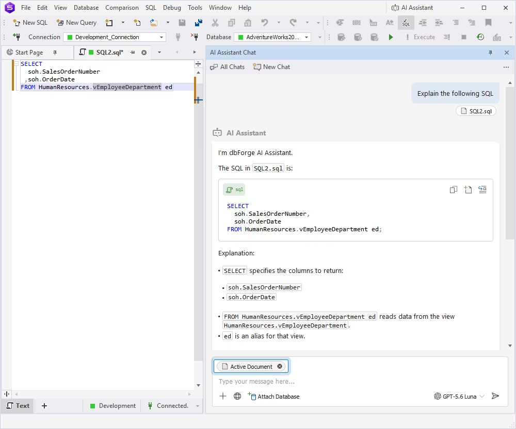This screenshot has height=429, width=516.
Task: Toggle auto-hide pin on AI Assistant Chat panel
Action: pos(490,53)
